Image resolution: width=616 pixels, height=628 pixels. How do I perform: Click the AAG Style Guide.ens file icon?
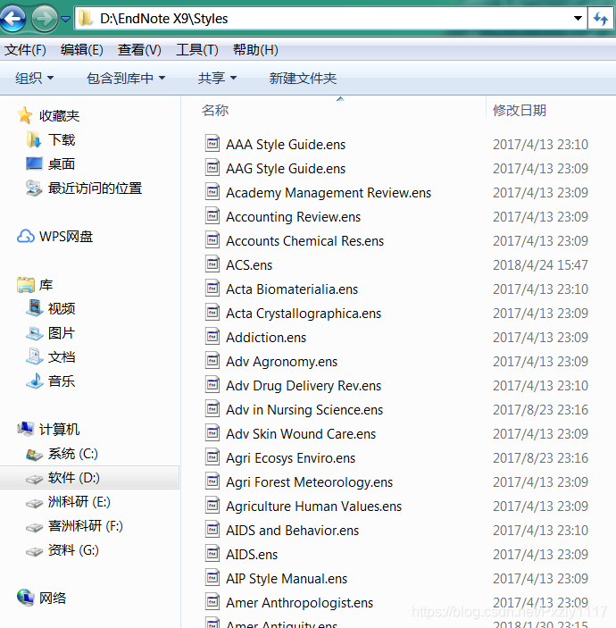[x=212, y=167]
